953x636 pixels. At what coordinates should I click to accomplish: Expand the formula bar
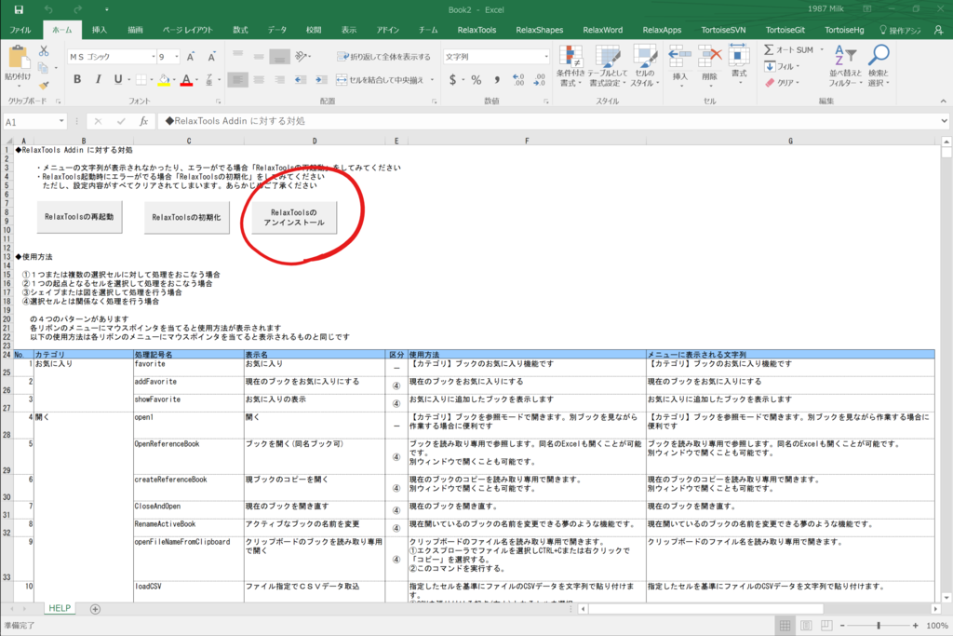pyautogui.click(x=944, y=121)
